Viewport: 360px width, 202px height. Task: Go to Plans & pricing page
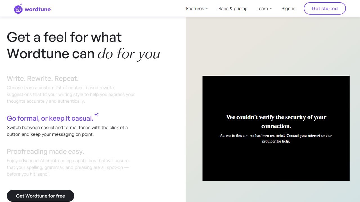click(x=232, y=8)
